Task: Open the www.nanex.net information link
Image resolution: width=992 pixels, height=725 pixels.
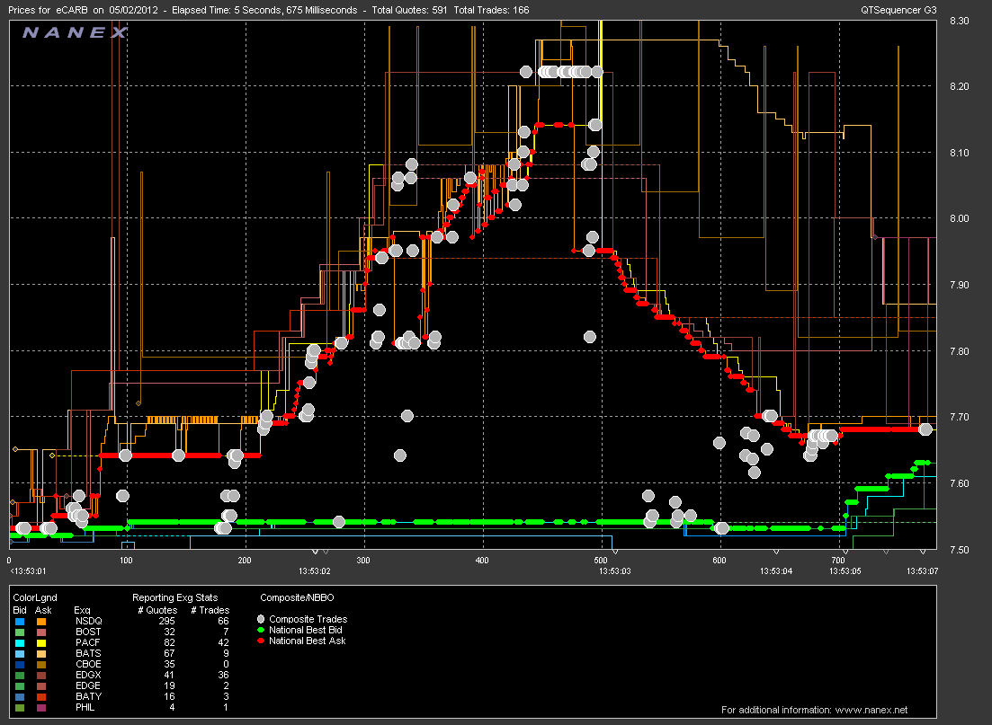Action: pyautogui.click(x=871, y=710)
